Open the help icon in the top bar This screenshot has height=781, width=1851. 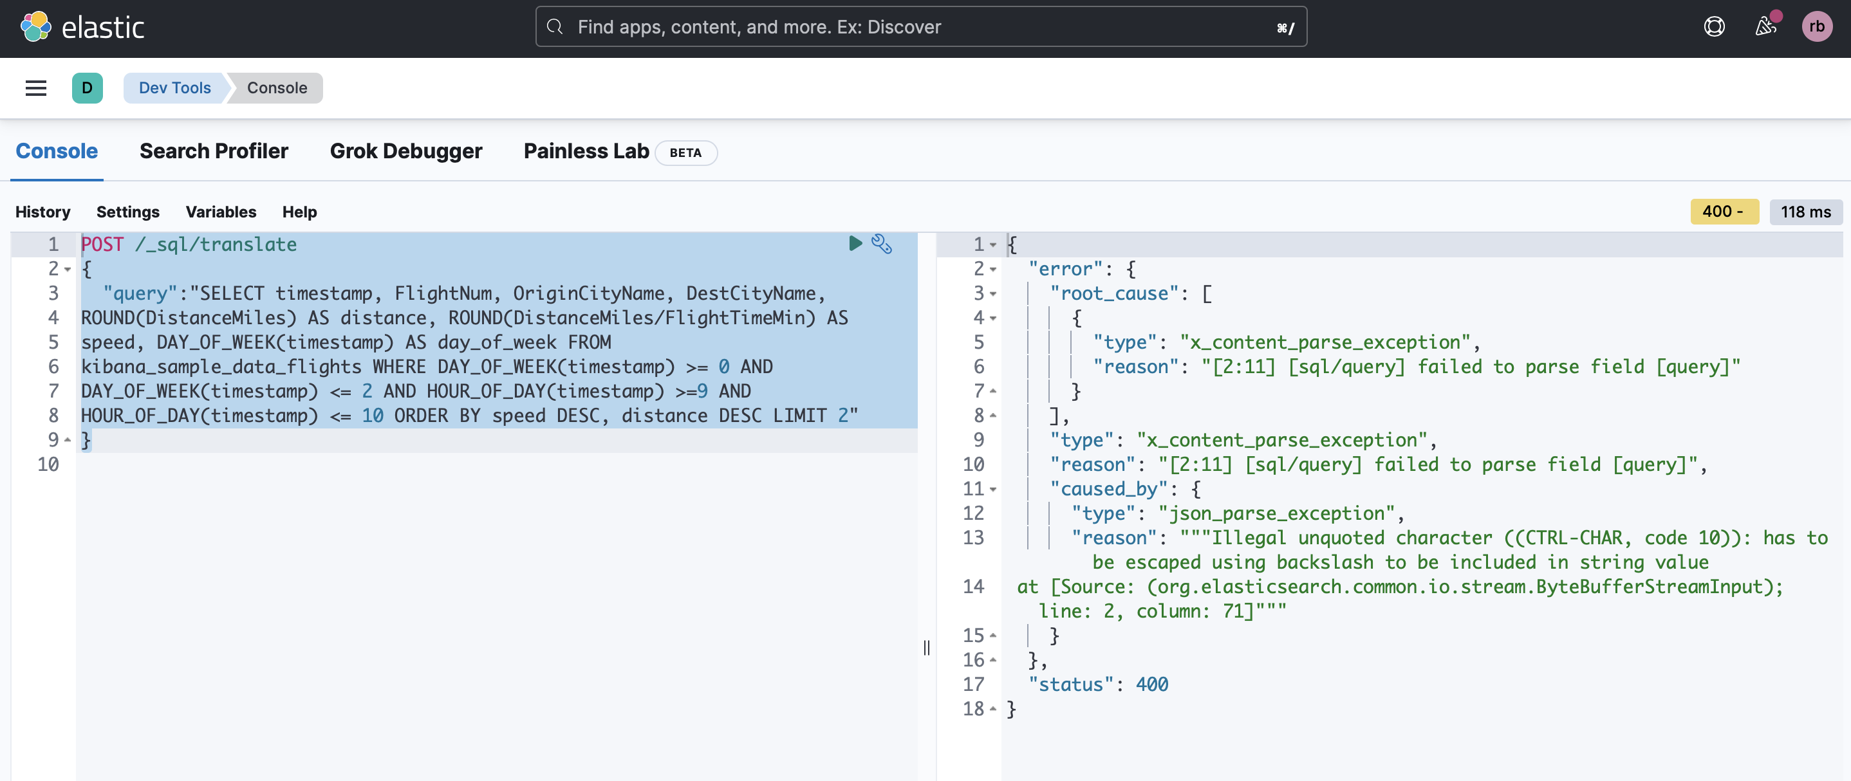point(1715,26)
